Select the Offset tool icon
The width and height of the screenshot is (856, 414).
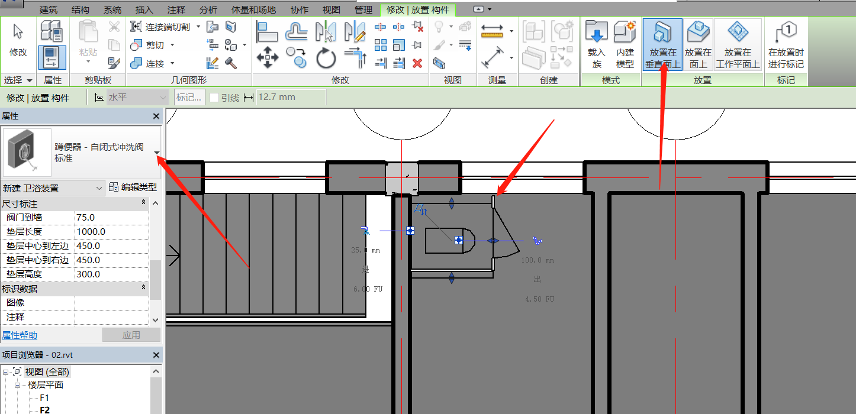click(297, 30)
